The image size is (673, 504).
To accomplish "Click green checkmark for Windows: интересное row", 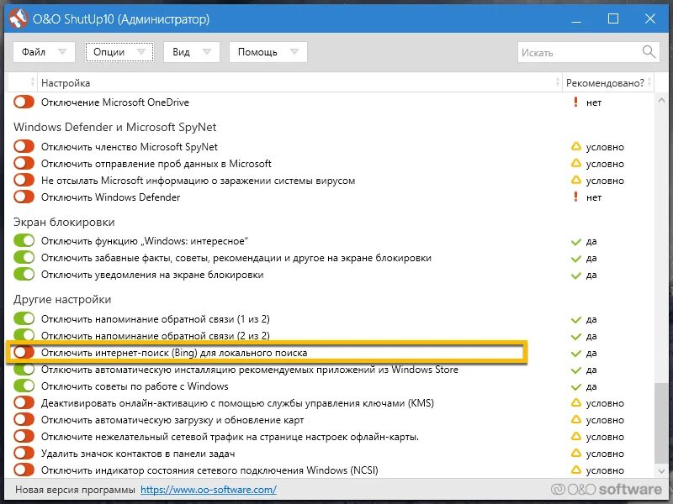I will coord(575,242).
